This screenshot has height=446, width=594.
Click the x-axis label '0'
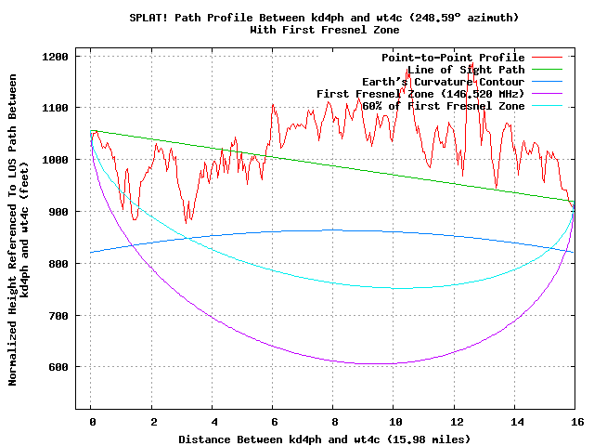[93, 422]
